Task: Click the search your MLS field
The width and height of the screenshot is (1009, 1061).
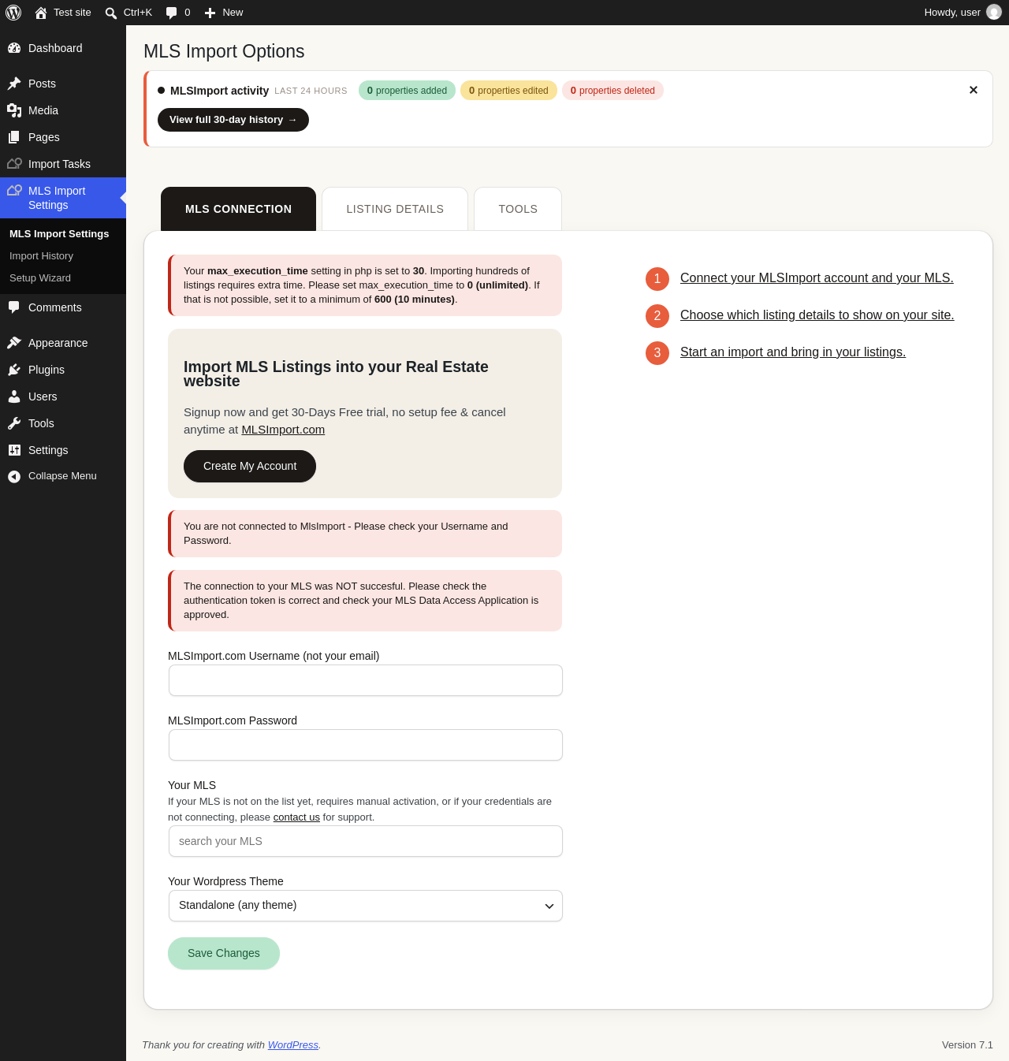Action: (x=366, y=841)
